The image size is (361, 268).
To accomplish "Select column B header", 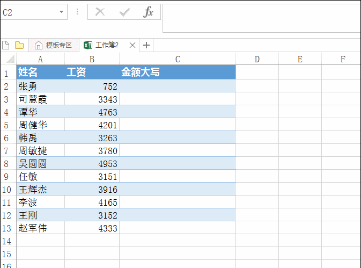I will 92,59.
